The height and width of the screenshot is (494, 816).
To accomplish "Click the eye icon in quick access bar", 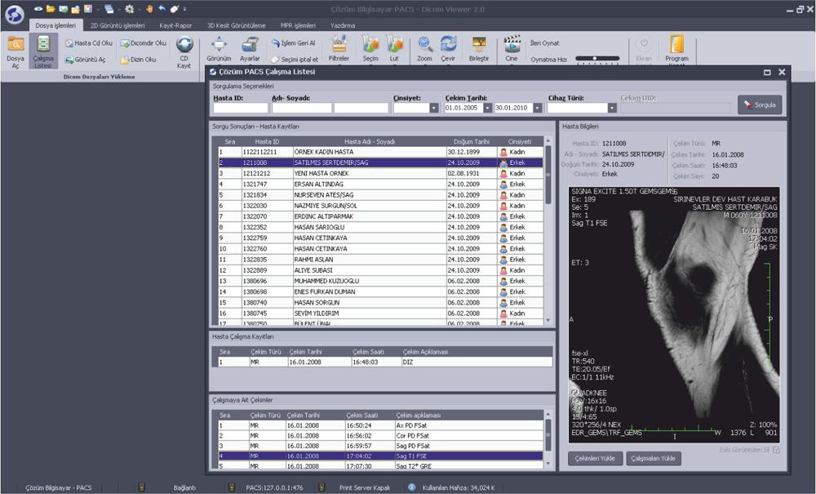I will 38,9.
